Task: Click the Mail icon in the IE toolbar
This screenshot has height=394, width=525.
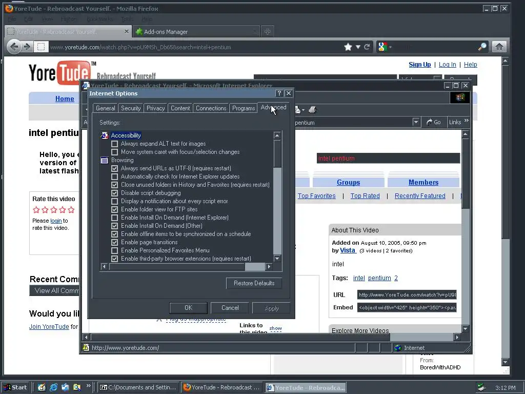Action: (298, 110)
